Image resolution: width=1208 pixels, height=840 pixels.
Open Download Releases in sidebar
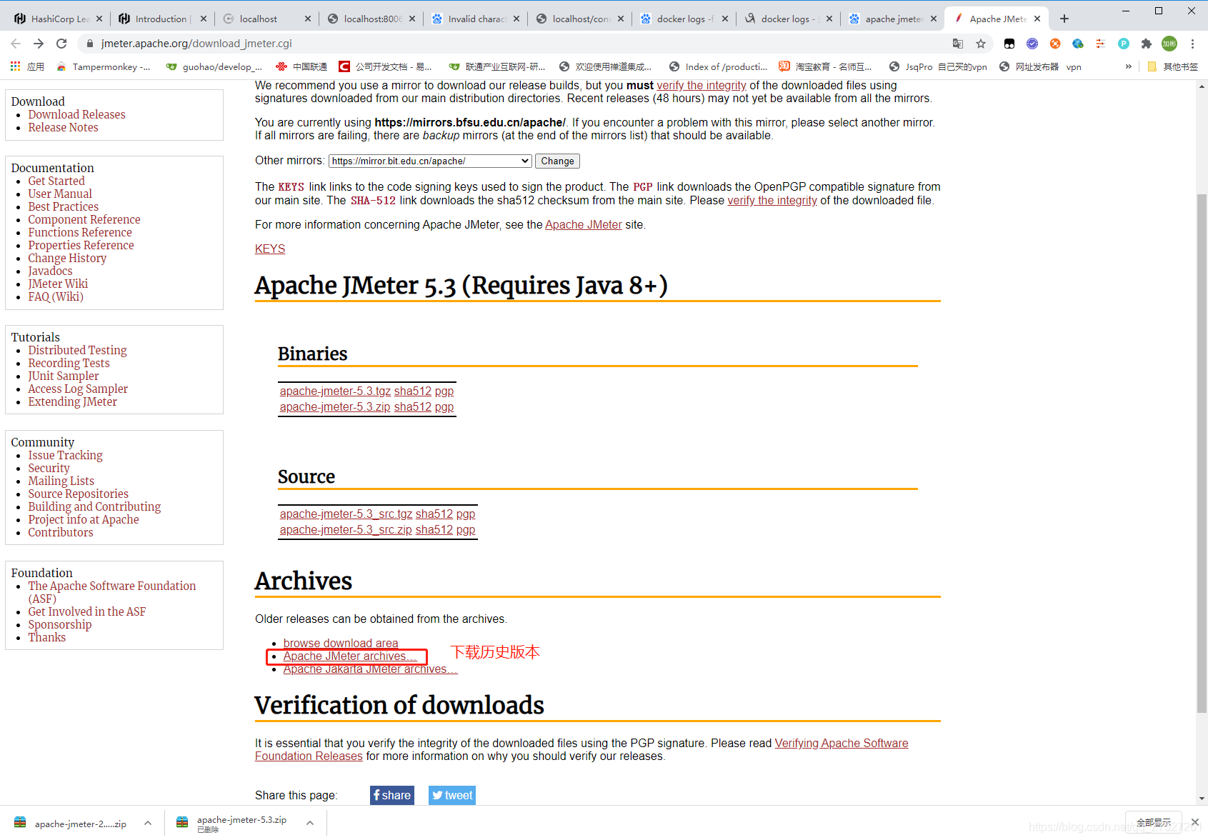(76, 114)
